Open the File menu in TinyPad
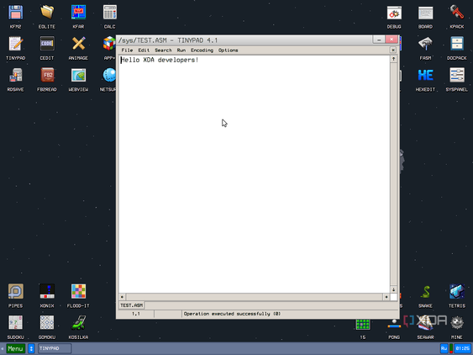This screenshot has width=473, height=355. point(127,50)
